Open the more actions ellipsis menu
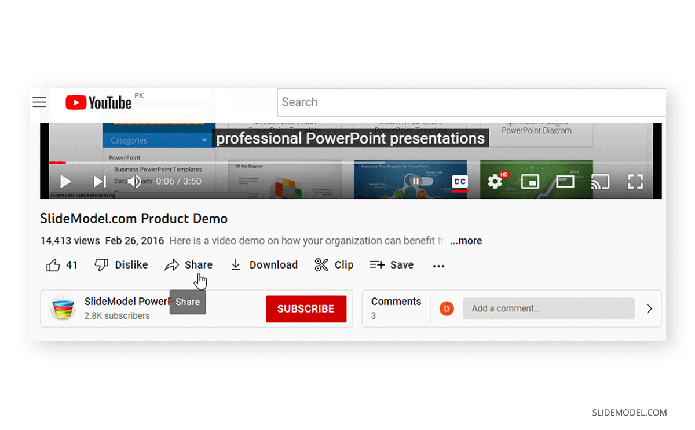 point(438,265)
